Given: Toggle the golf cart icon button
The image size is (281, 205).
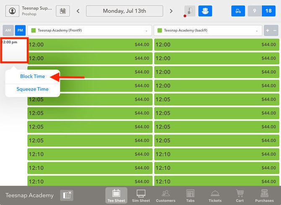Looking at the screenshot, I should click(238, 11).
